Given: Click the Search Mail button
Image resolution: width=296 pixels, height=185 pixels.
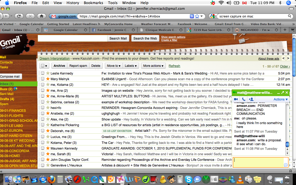Looking at the screenshot, I should 118,38.
